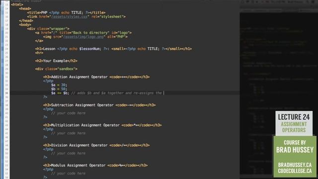Click the opening <head> tag line

pyautogui.click(x=25, y=8)
